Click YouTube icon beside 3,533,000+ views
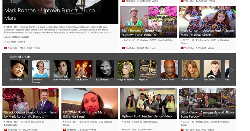 coord(182,48)
